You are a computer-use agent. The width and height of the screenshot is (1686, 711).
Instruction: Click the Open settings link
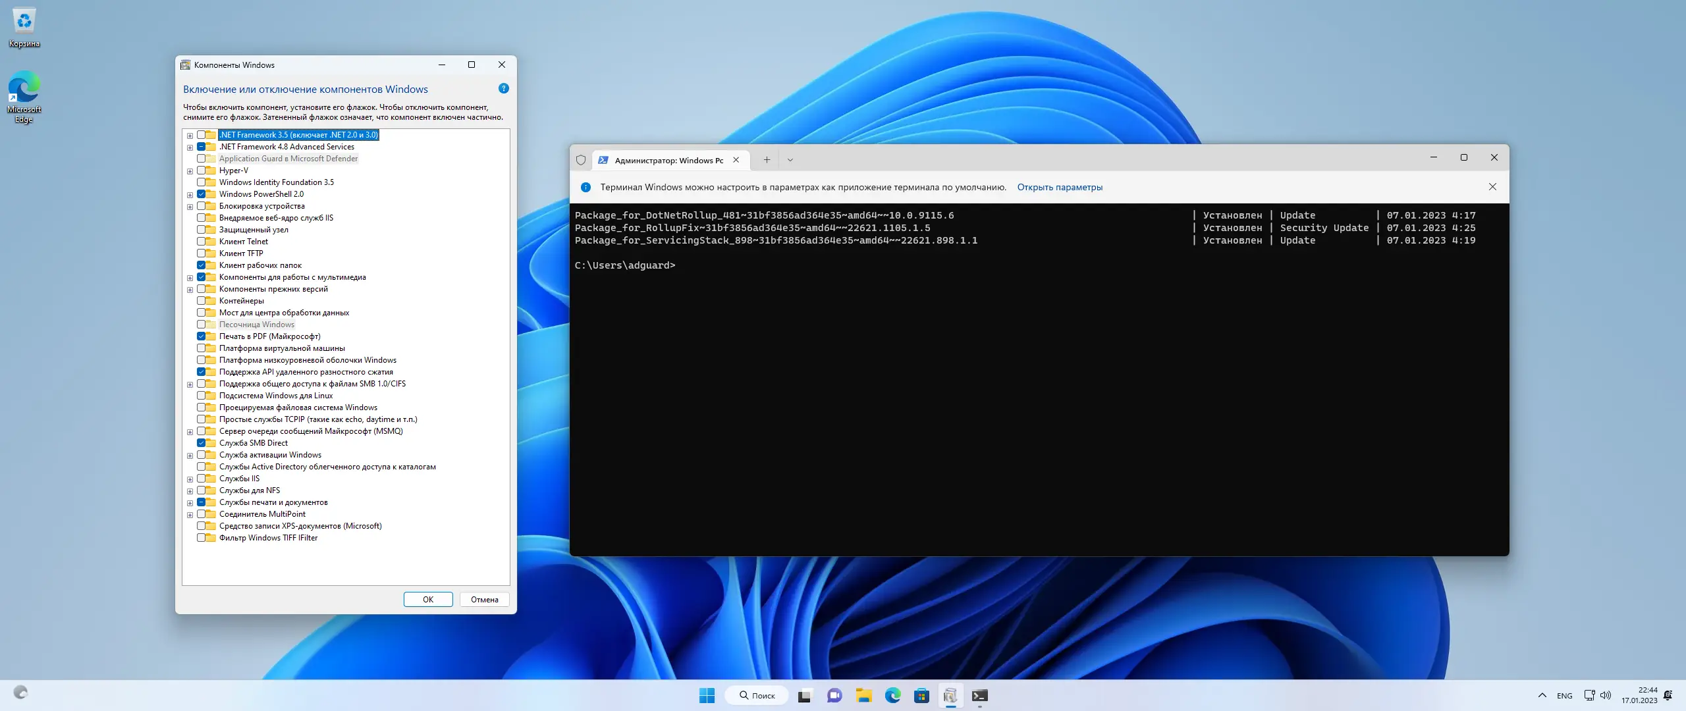pyautogui.click(x=1059, y=187)
